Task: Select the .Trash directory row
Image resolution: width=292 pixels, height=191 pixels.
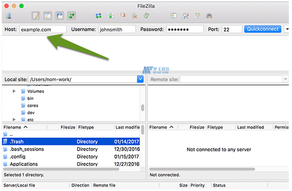Action: click(71, 142)
